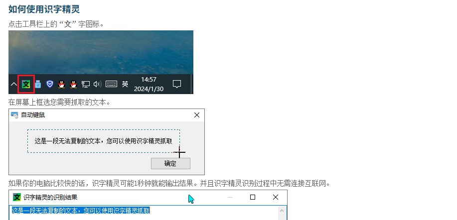Viewport: 457px width, 220px height.
Task: Open the network connection tray icon
Action: 85,85
